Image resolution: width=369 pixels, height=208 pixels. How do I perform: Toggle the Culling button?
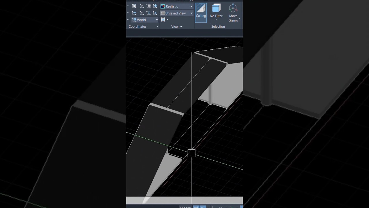[x=201, y=12]
